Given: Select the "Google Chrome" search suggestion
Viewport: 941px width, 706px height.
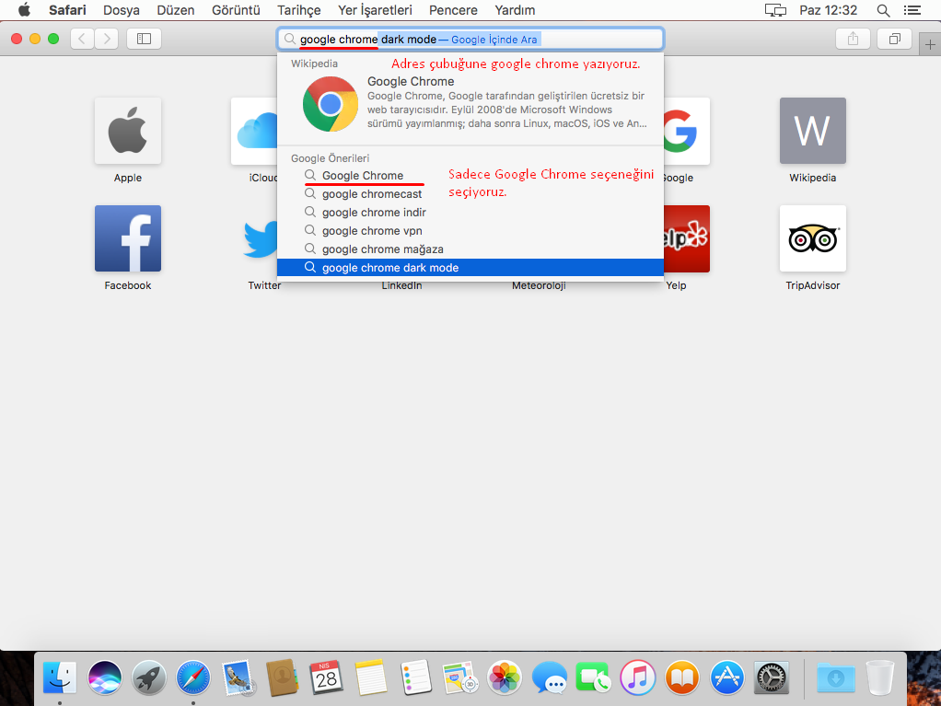Looking at the screenshot, I should pyautogui.click(x=470, y=175).
